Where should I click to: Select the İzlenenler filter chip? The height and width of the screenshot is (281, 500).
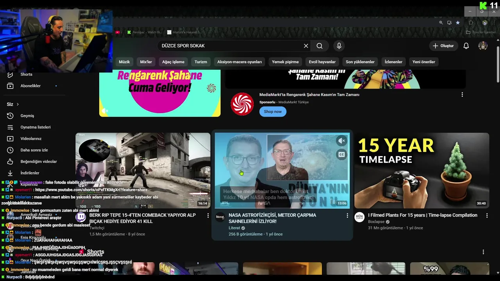coord(393,62)
